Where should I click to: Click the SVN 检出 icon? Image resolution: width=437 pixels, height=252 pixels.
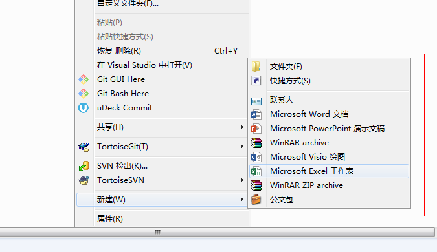[x=84, y=166]
